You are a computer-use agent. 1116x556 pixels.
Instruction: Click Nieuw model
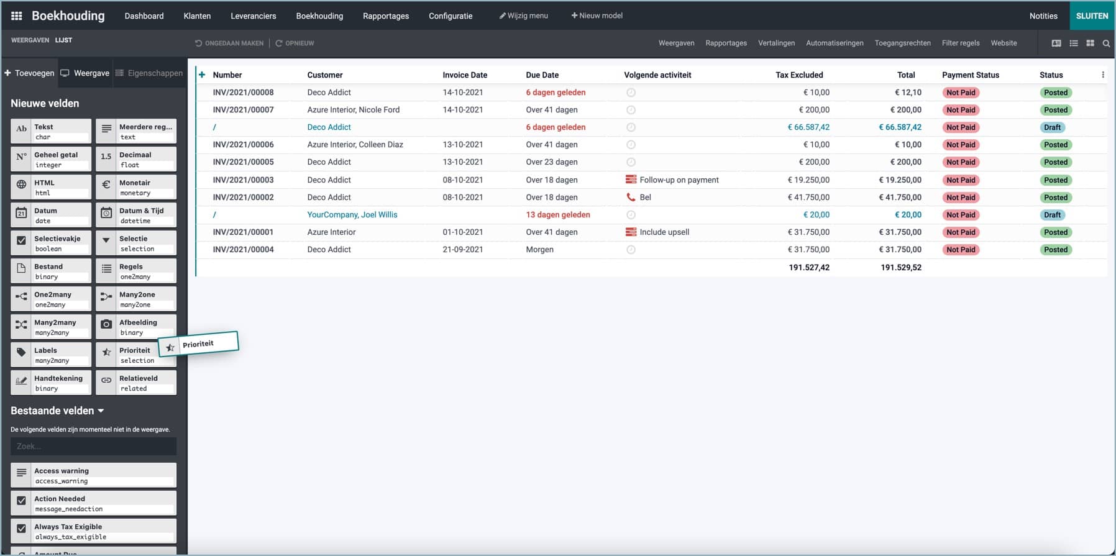597,16
